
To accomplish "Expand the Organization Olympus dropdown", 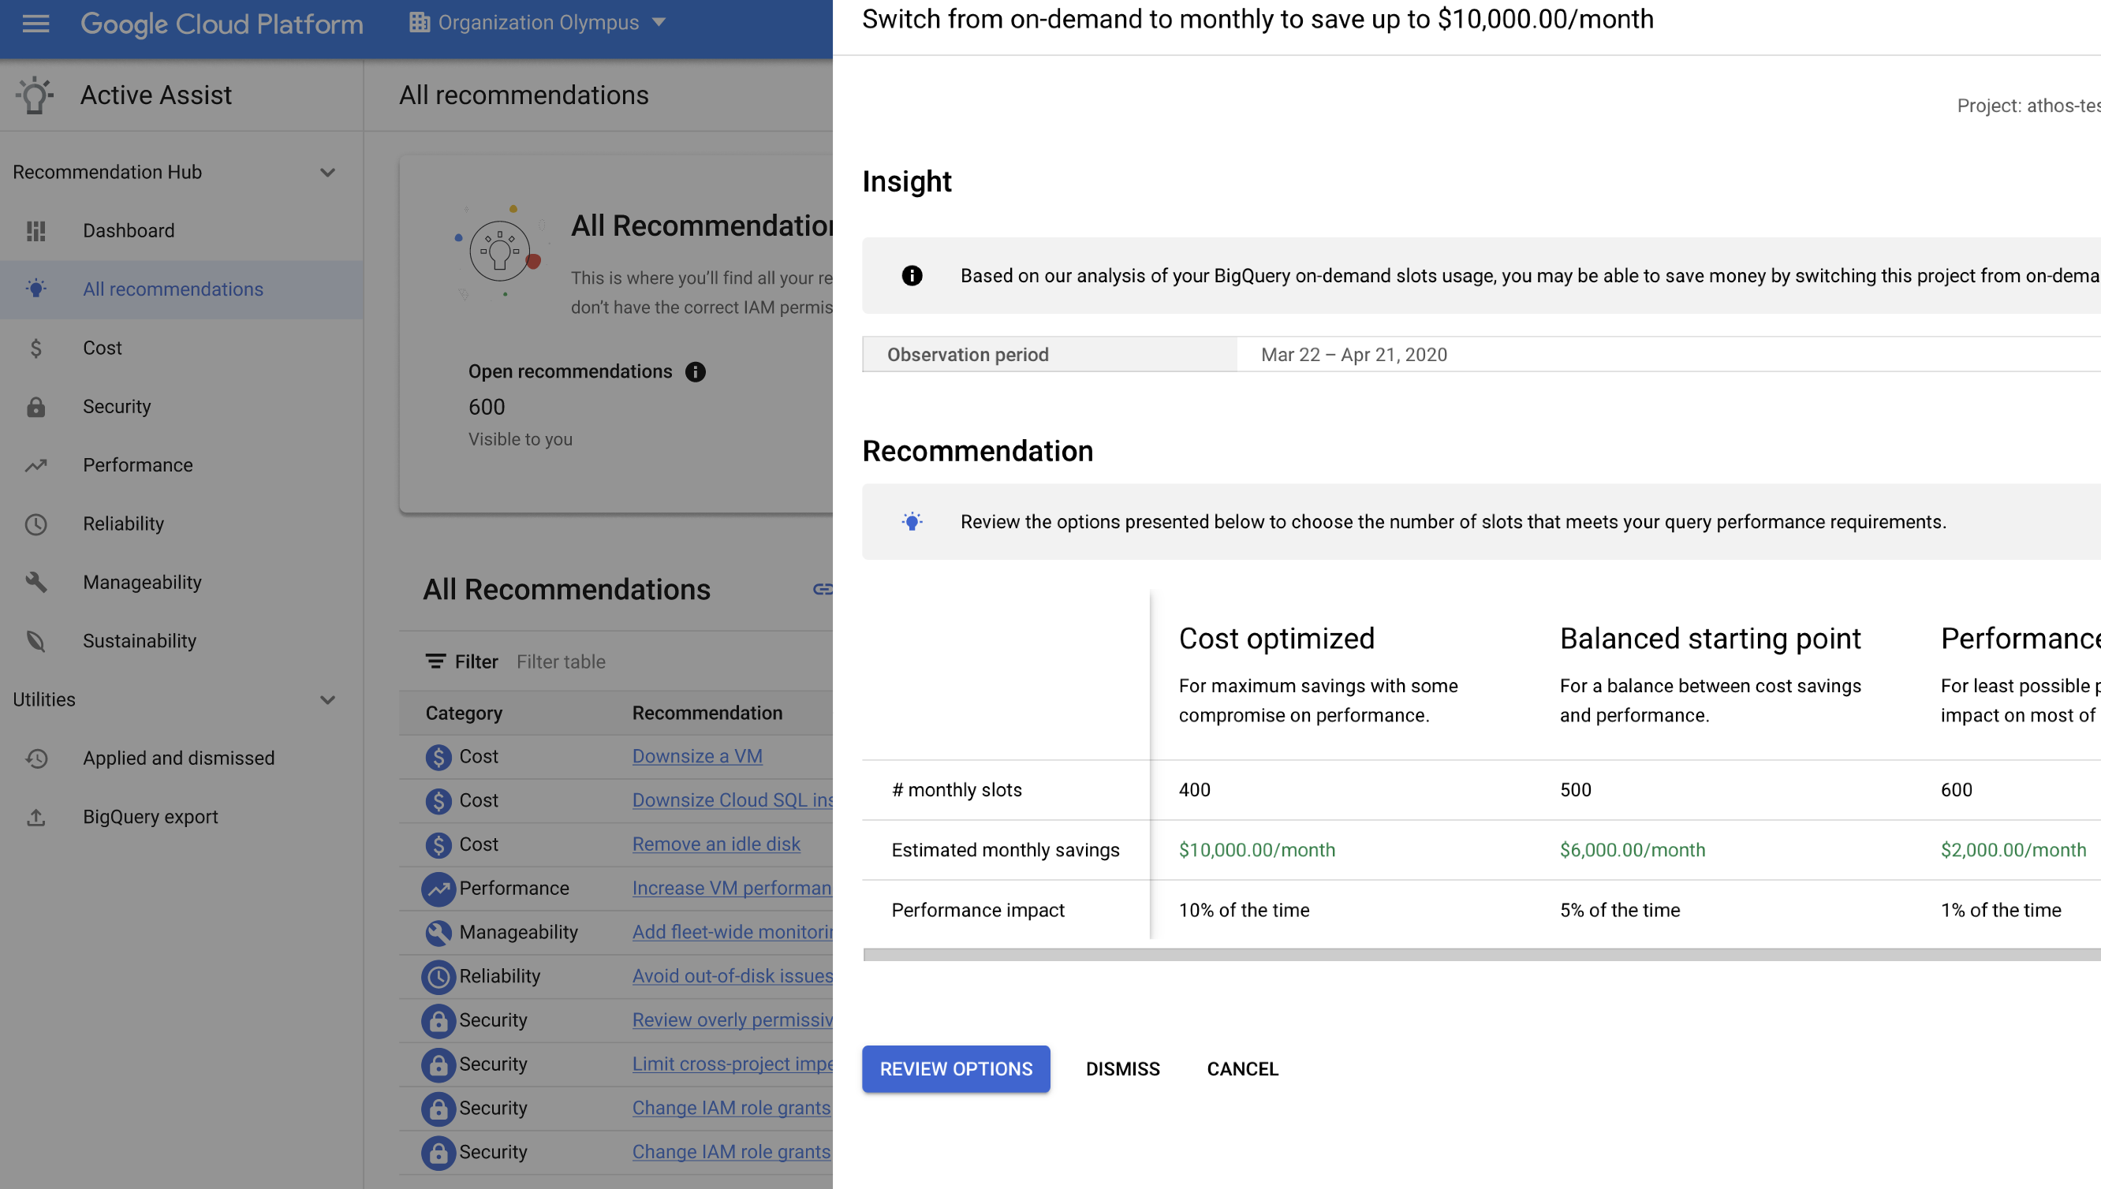I will pos(661,21).
